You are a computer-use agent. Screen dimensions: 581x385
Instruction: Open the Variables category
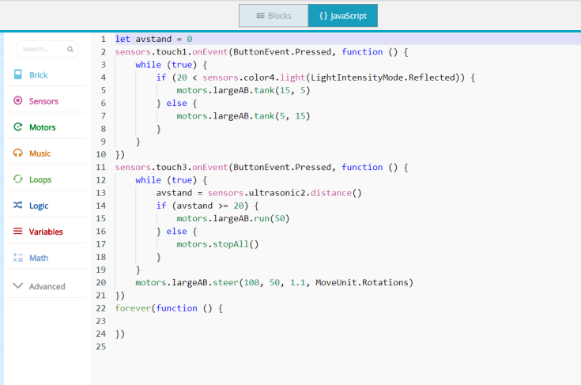[47, 232]
